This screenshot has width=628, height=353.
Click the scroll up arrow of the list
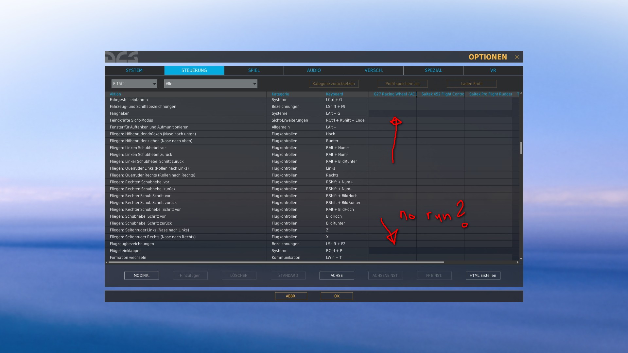click(x=521, y=93)
